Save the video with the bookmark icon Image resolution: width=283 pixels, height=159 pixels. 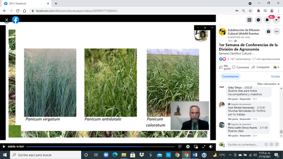268,32
